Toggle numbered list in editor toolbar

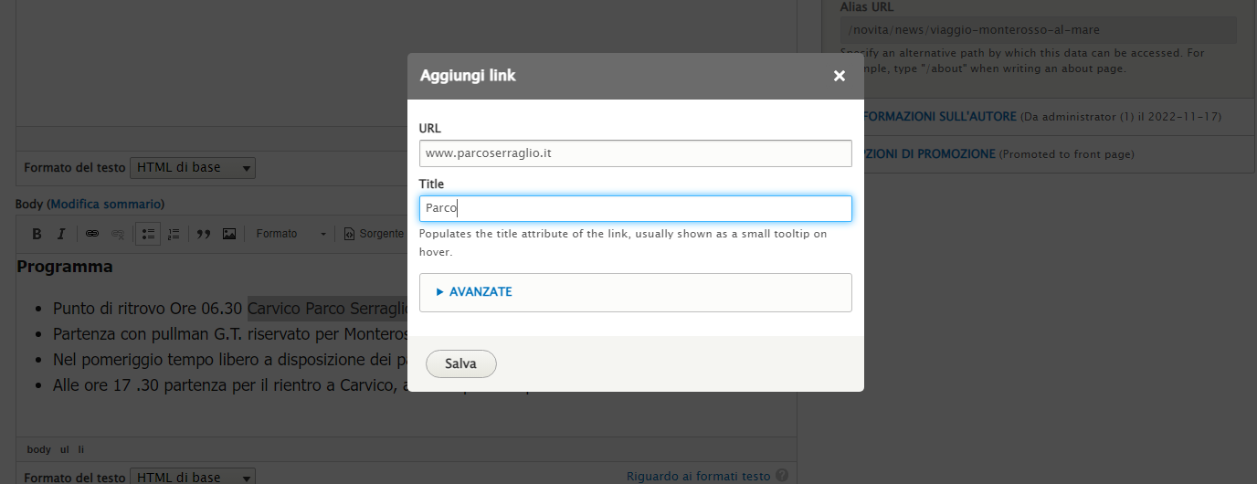point(174,234)
